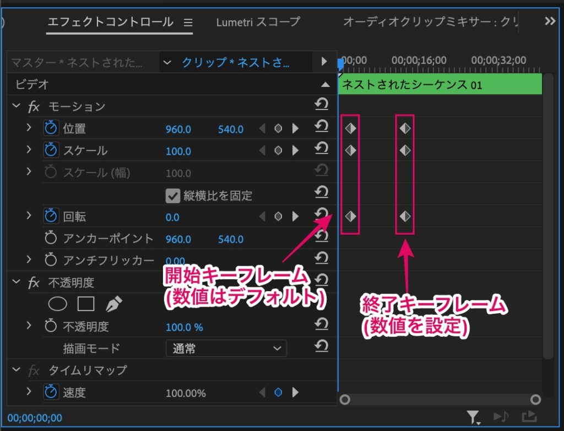The height and width of the screenshot is (431, 564).
Task: Collapse the タイムリマップ effect group
Action: pyautogui.click(x=16, y=369)
